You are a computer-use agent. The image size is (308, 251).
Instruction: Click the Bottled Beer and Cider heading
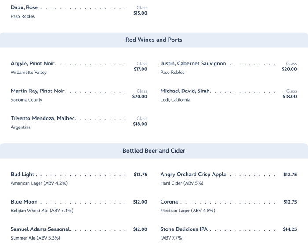[x=154, y=151]
